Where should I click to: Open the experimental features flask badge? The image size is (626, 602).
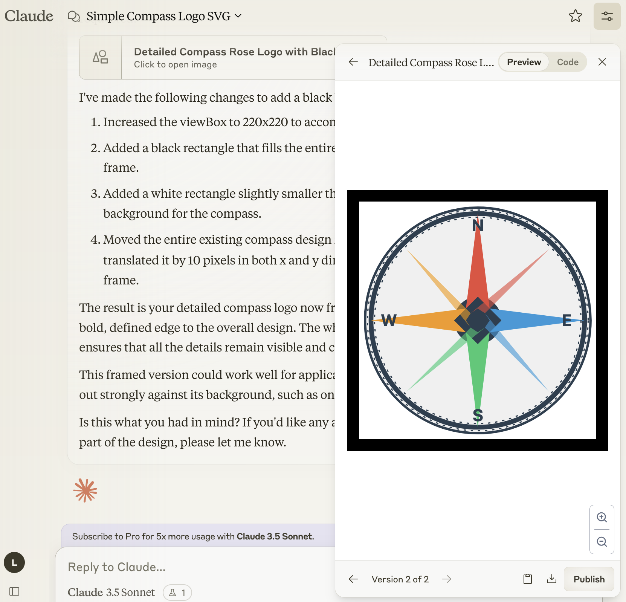[x=177, y=593]
